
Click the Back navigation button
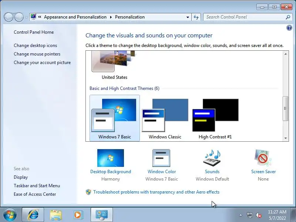pyautogui.click(x=9, y=17)
